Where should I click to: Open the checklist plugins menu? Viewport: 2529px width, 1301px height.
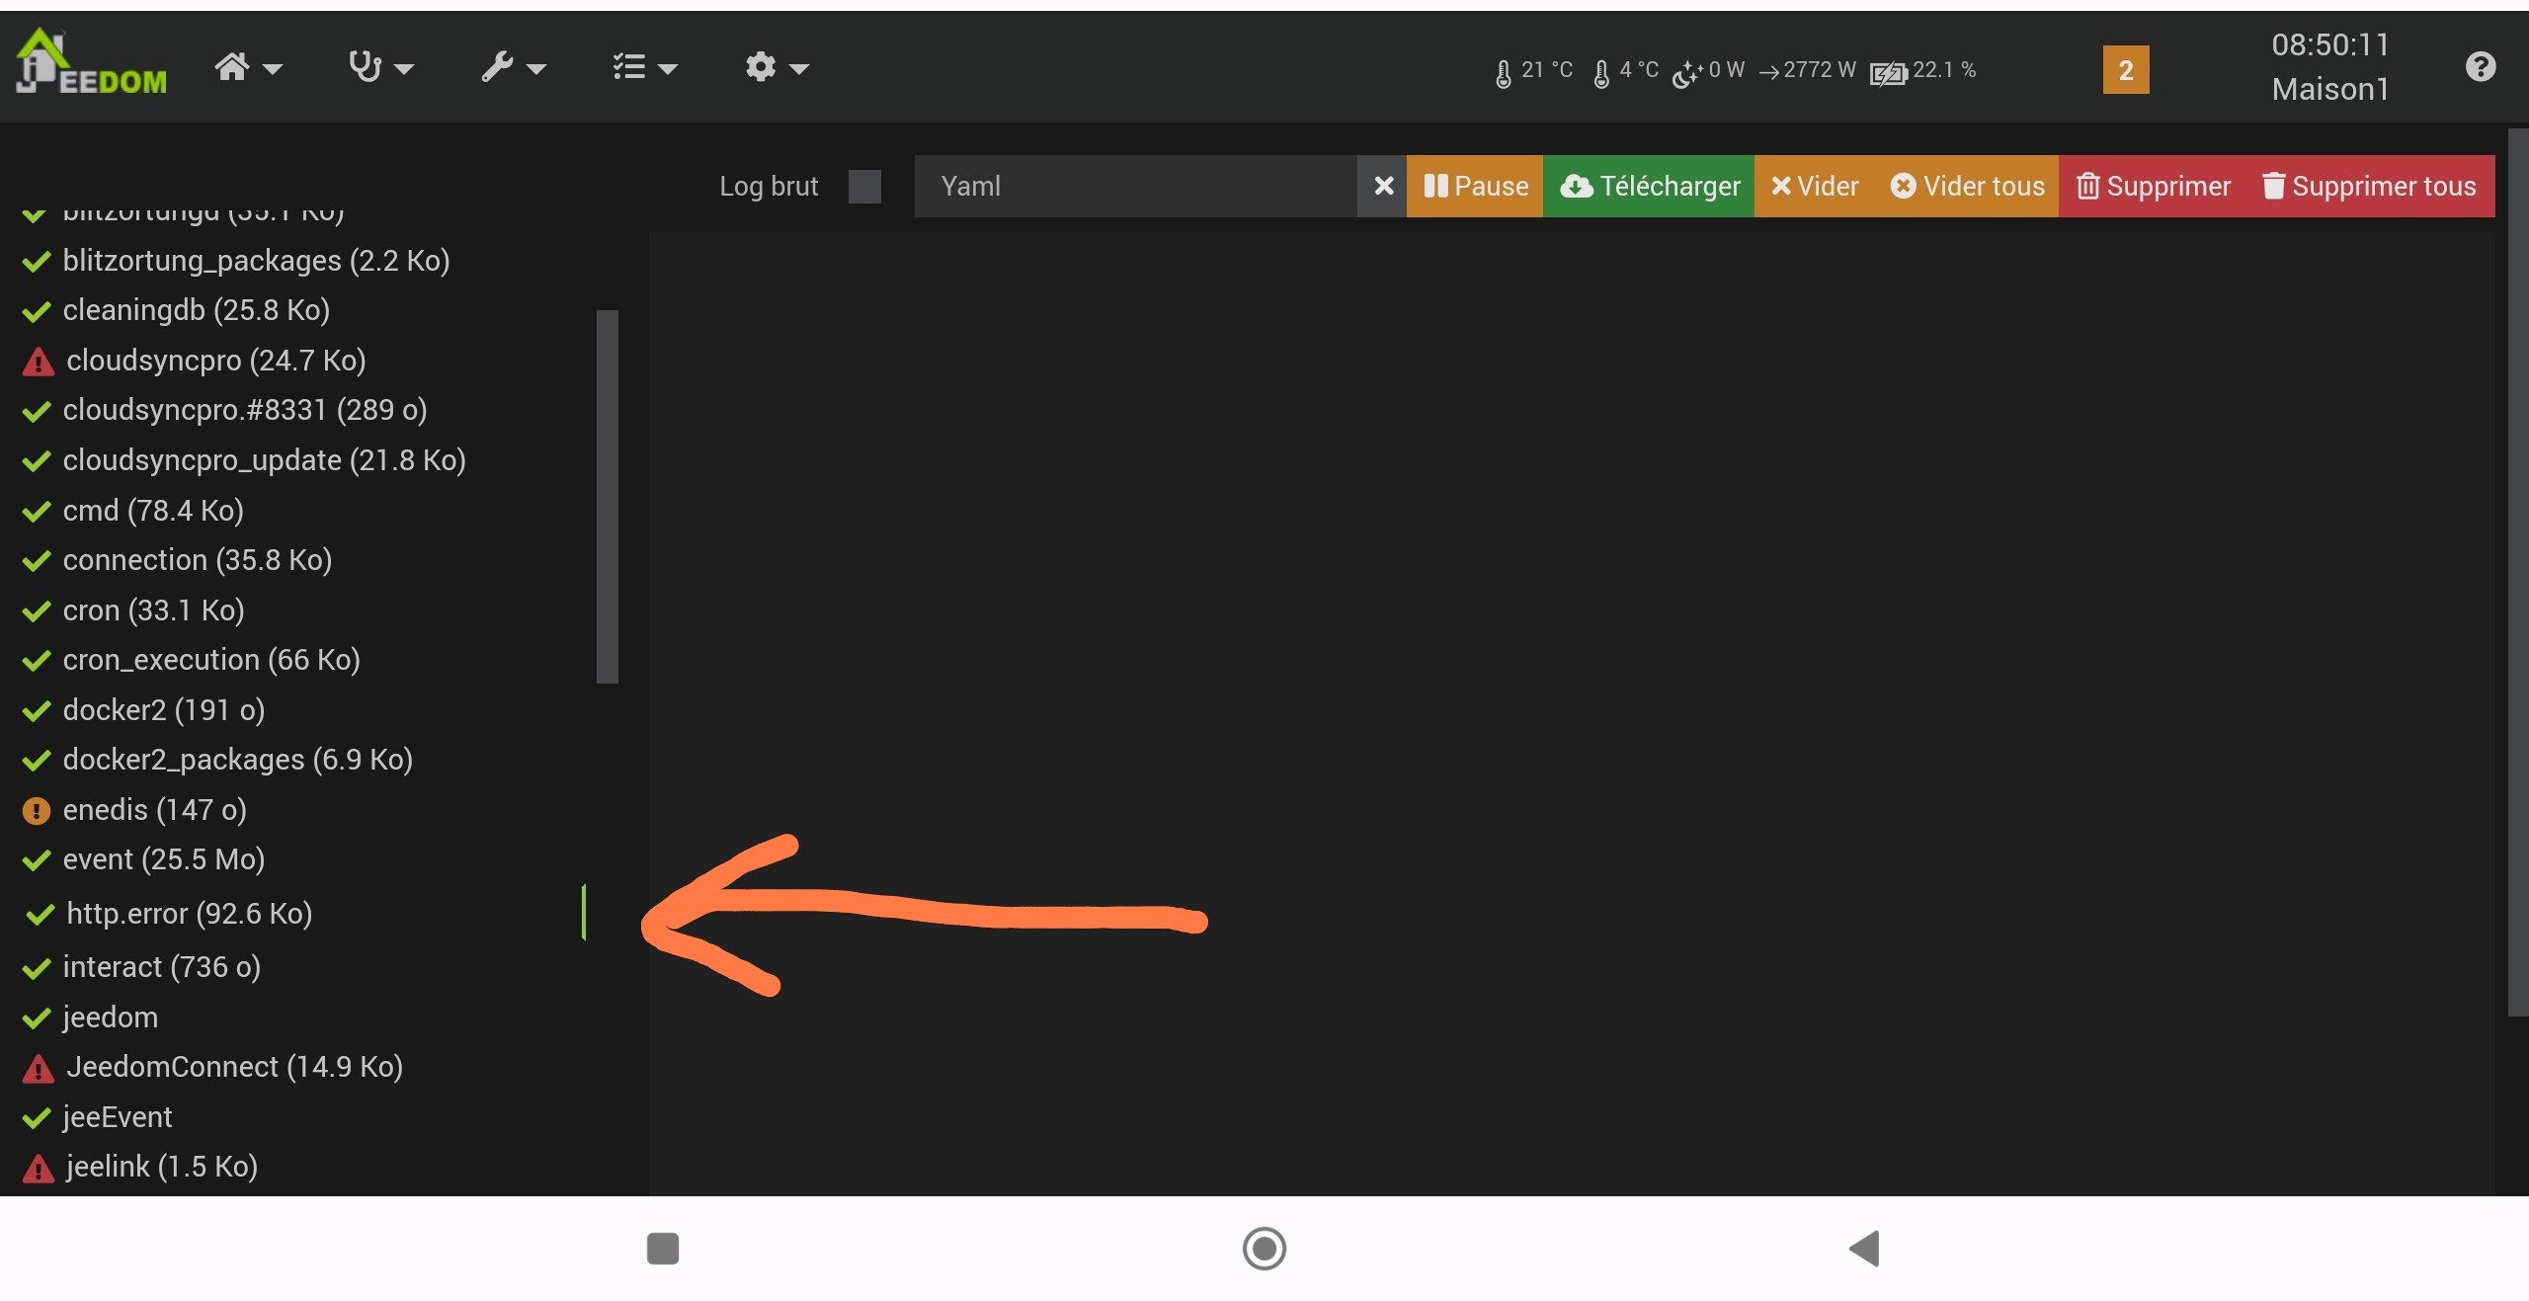[x=644, y=67]
